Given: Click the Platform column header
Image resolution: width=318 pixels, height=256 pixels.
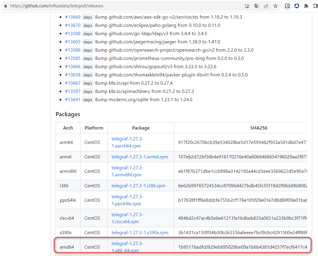Looking at the screenshot, I should pyautogui.click(x=94, y=128).
